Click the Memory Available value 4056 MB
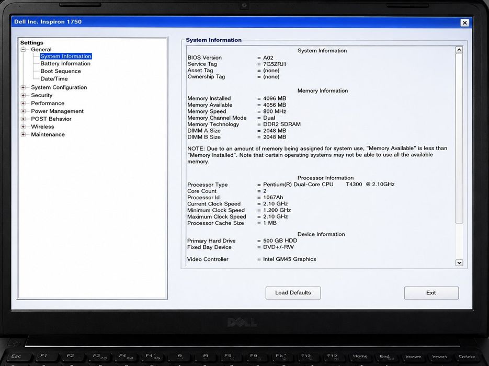Screen dimensions: 489x366 point(275,105)
